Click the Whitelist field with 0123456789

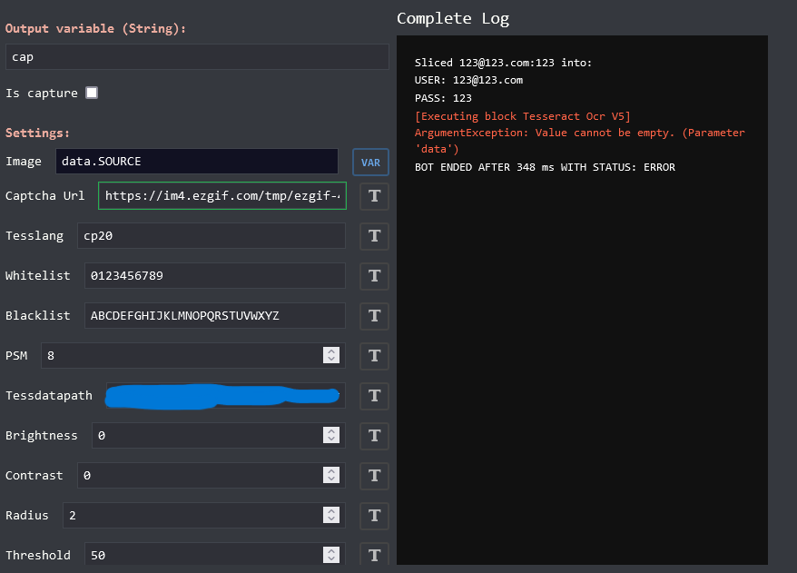coord(215,275)
